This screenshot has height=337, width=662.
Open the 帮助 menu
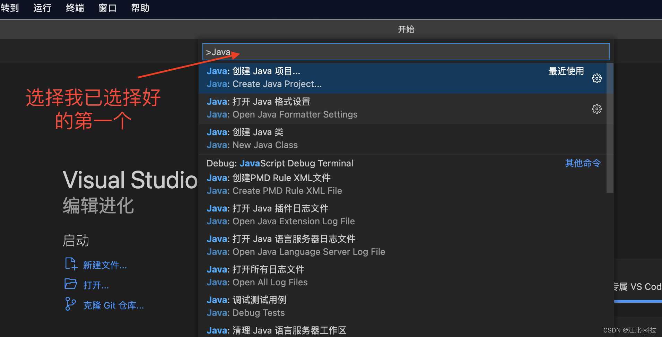click(x=140, y=8)
